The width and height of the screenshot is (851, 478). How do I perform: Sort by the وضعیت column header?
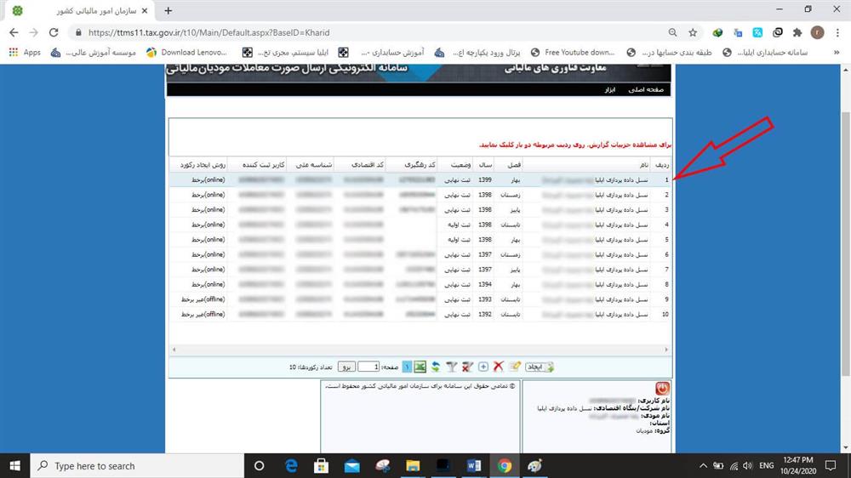[455, 164]
